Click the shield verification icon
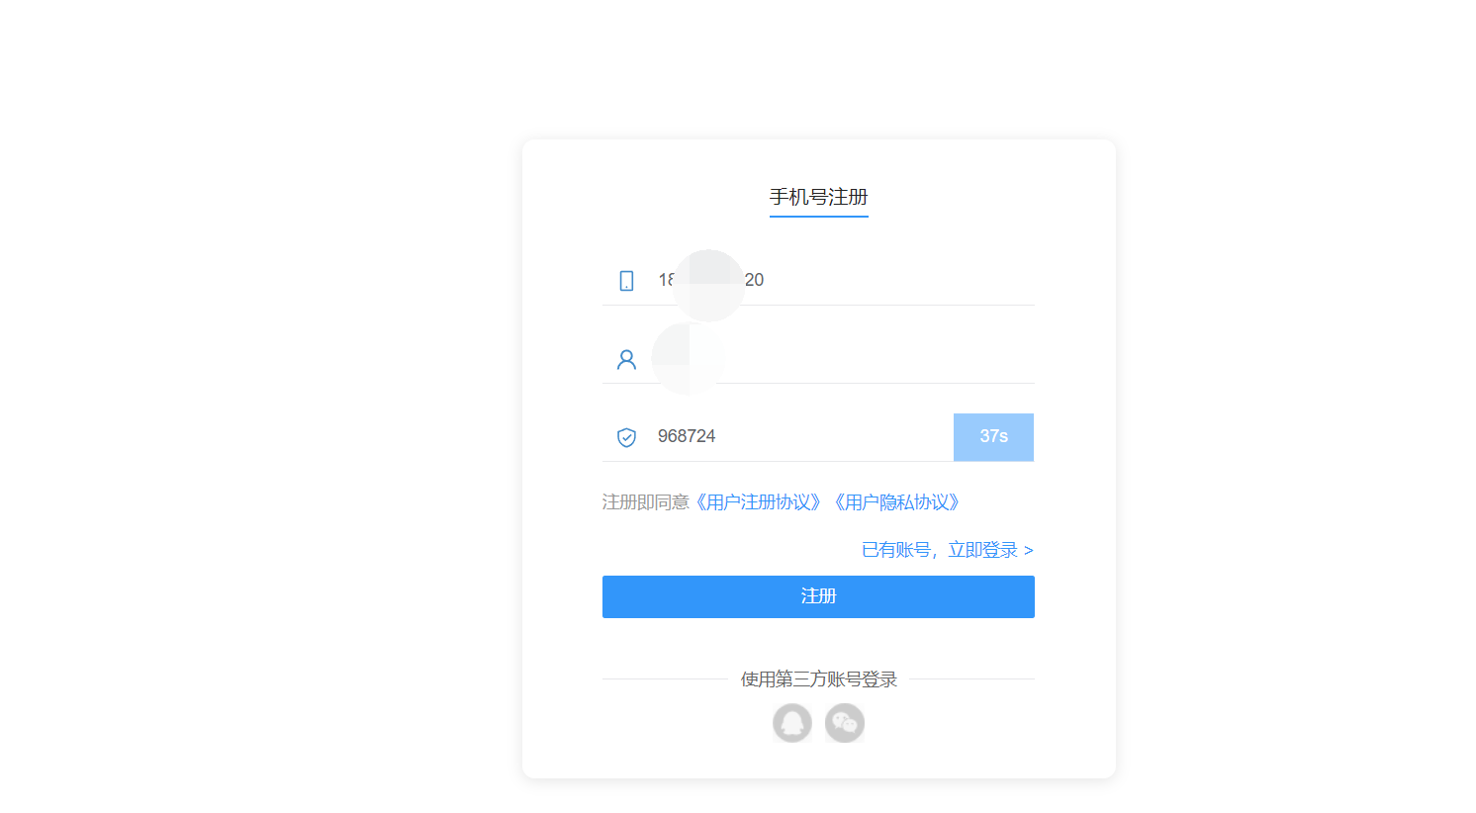The width and height of the screenshot is (1476, 813). pyautogui.click(x=626, y=437)
